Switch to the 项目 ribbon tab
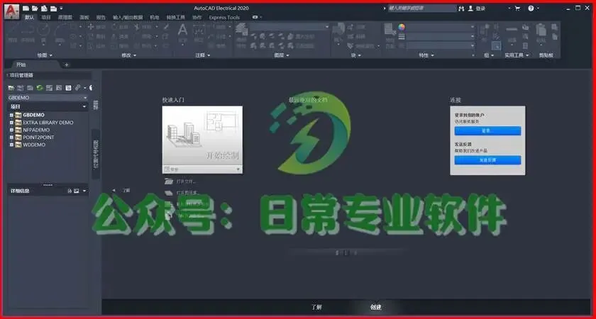Screen dimensions: 596x319 point(46,18)
